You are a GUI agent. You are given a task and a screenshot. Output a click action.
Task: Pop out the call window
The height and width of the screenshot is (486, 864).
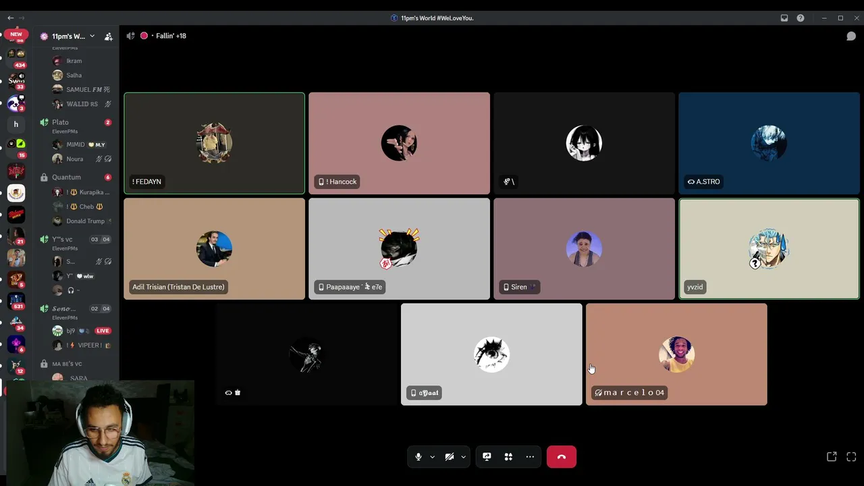[832, 457]
